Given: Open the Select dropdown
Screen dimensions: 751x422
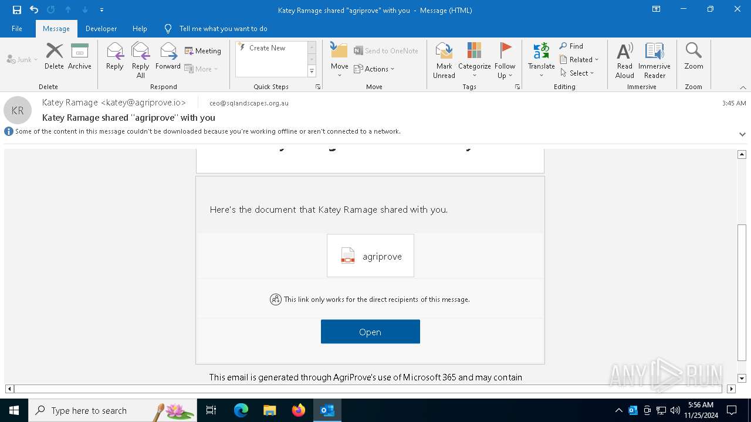Looking at the screenshot, I should pyautogui.click(x=577, y=73).
